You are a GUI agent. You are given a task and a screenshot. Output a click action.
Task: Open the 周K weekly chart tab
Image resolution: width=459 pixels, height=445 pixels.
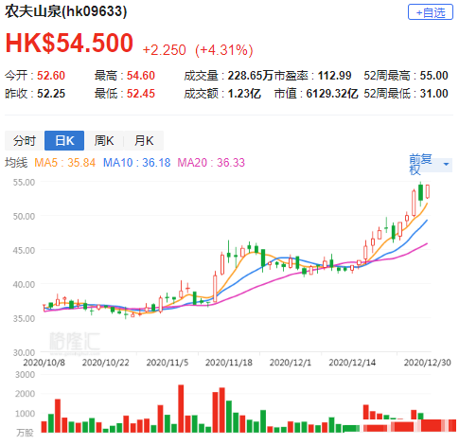pyautogui.click(x=104, y=141)
